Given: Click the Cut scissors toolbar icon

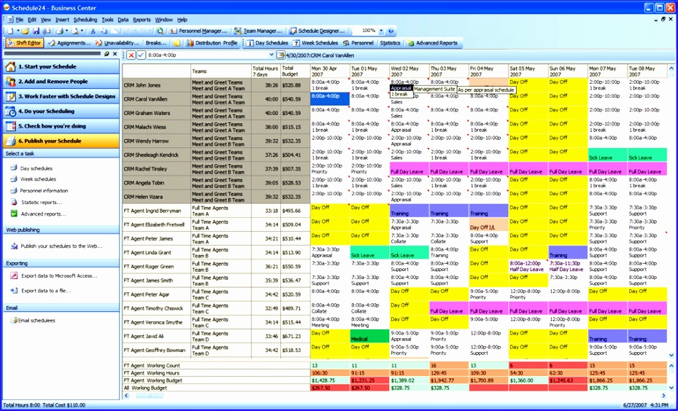Looking at the screenshot, I should (93, 31).
